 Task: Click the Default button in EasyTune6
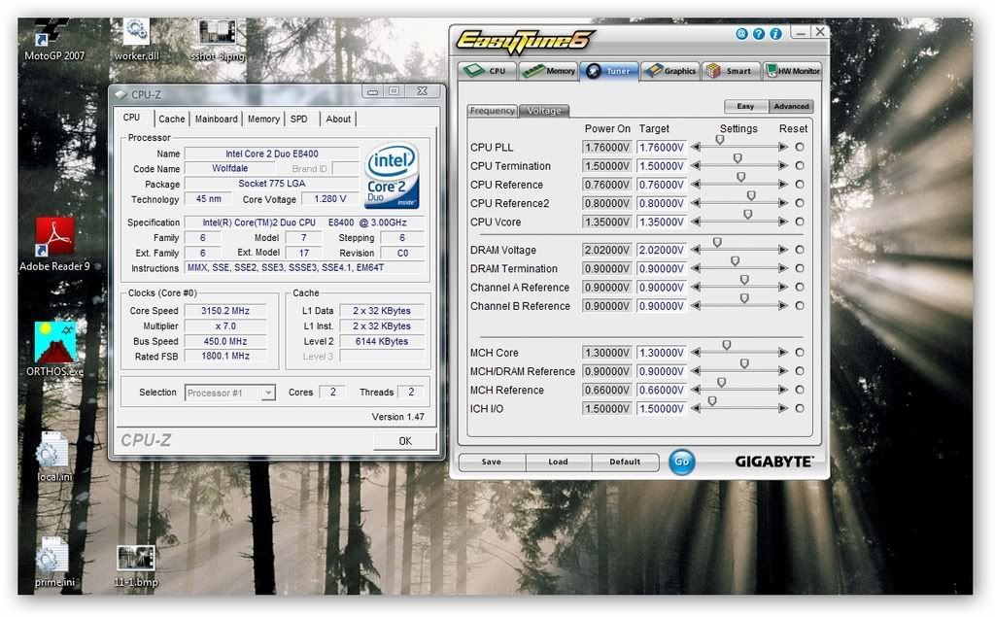tap(625, 462)
